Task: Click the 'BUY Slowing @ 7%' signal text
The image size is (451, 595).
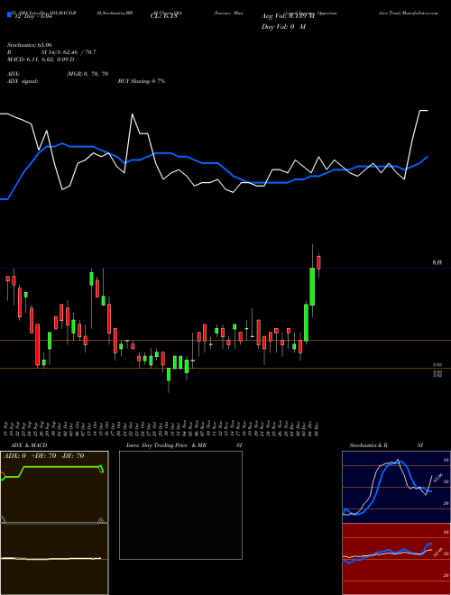Action: [x=142, y=81]
